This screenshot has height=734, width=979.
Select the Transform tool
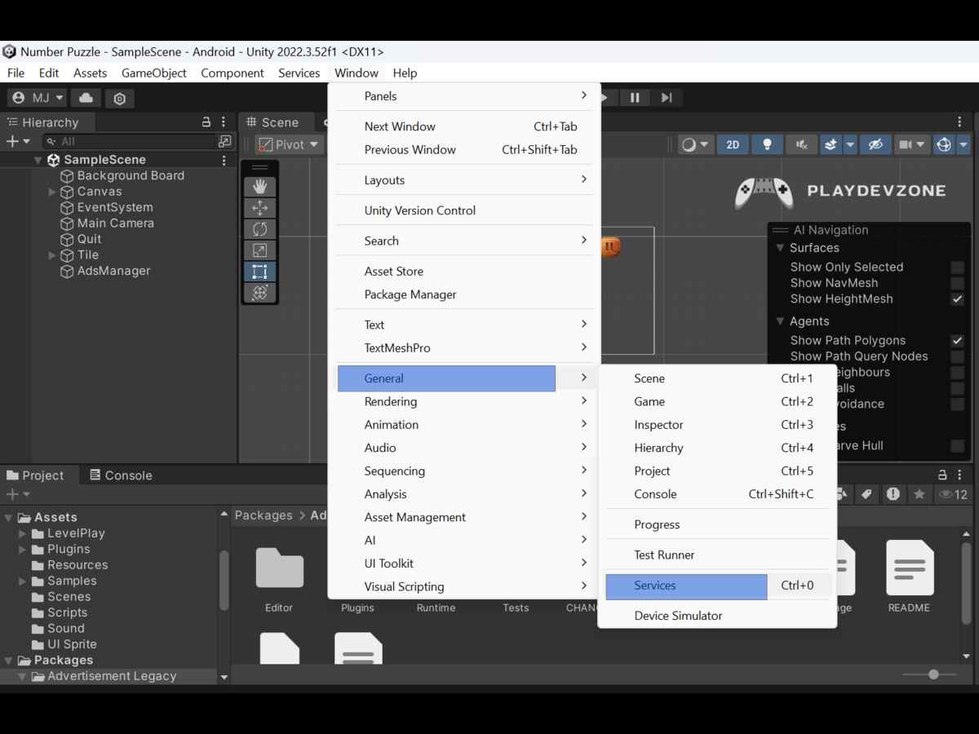[260, 293]
